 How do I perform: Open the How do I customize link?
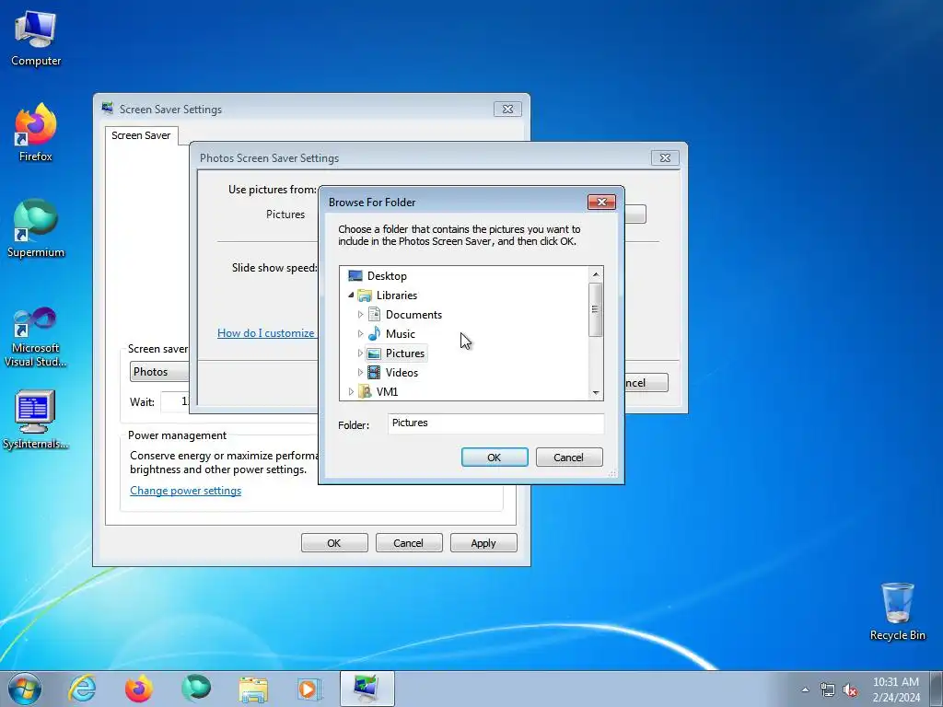tap(266, 333)
